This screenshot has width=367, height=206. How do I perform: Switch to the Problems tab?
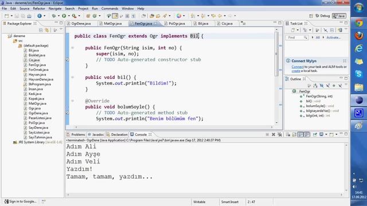[76, 134]
